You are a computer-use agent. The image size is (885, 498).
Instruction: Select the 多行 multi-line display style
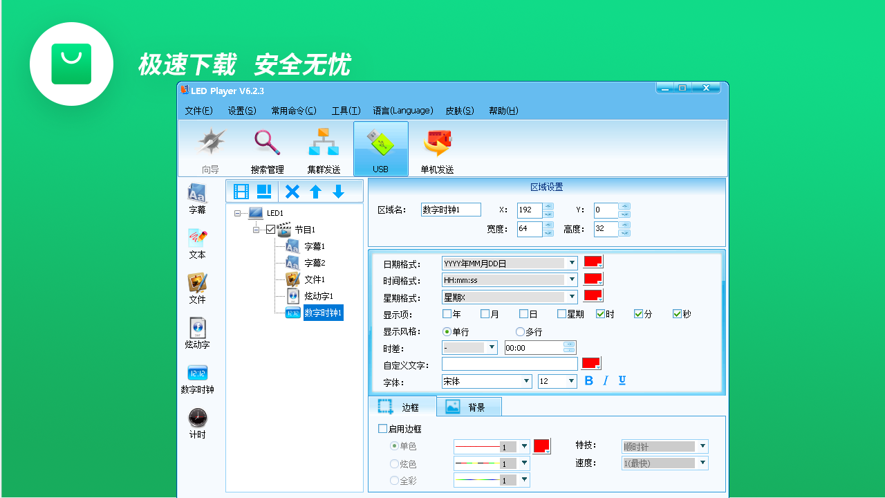tap(520, 331)
